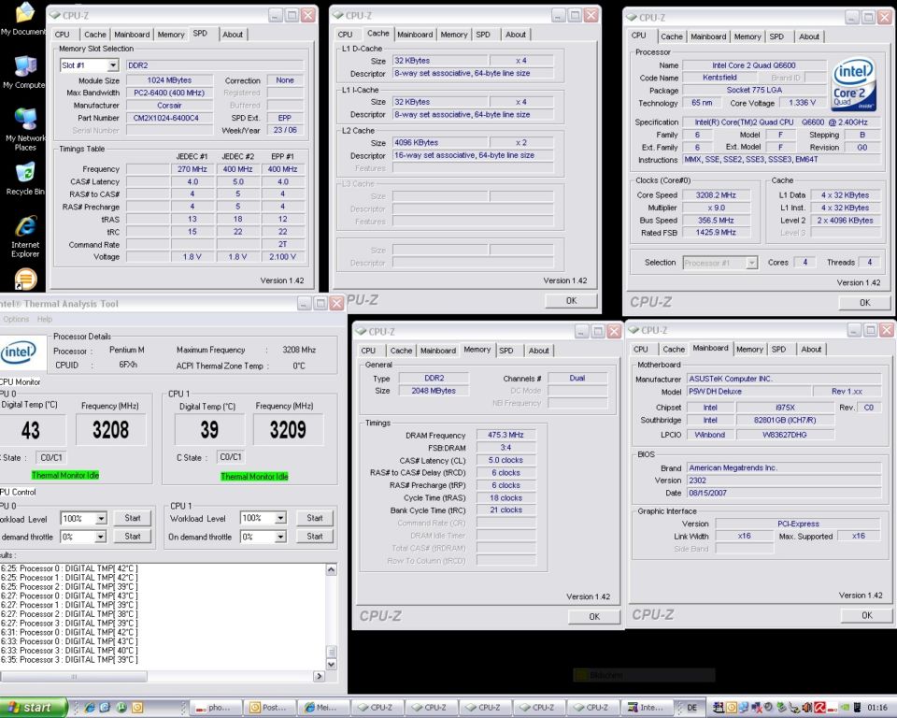
Task: Click the Name field Intel Core 2 Quad Q6600
Action: click(753, 65)
